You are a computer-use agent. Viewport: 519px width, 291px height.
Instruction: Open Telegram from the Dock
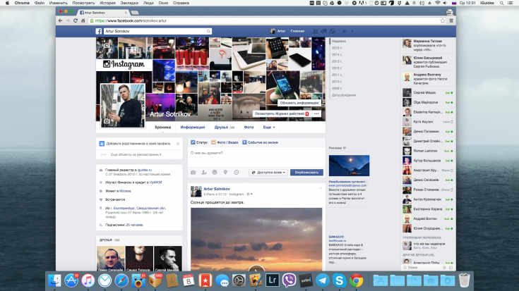point(322,280)
